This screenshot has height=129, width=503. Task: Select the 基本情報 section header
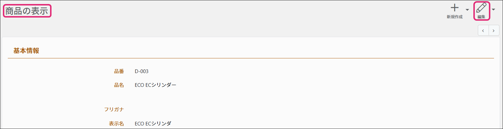point(26,51)
